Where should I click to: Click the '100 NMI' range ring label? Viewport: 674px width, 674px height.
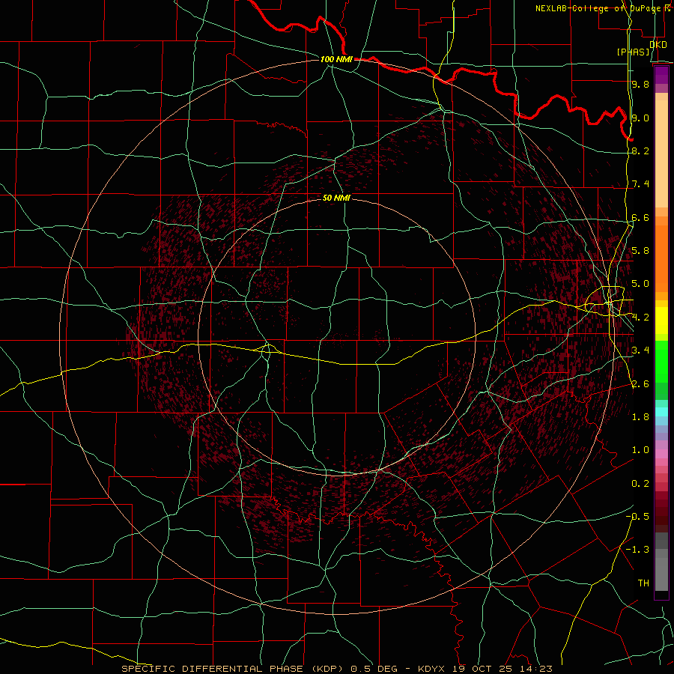[x=336, y=59]
